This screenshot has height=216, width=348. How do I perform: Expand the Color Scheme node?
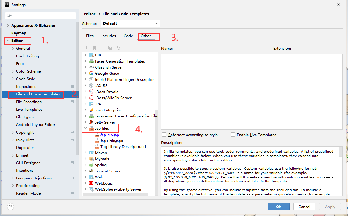click(13, 71)
